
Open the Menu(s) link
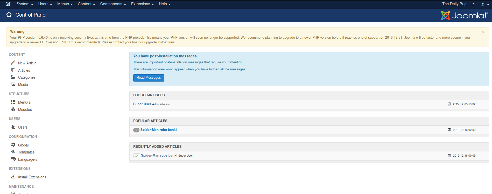(25, 102)
